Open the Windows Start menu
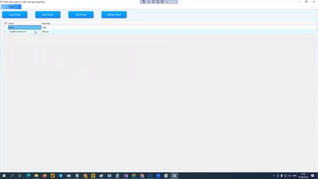 [x=4, y=176]
